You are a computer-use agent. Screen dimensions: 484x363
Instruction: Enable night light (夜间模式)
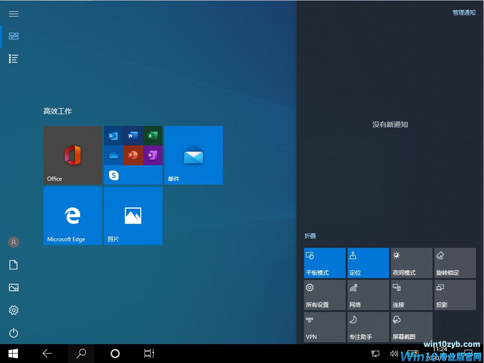pyautogui.click(x=412, y=263)
